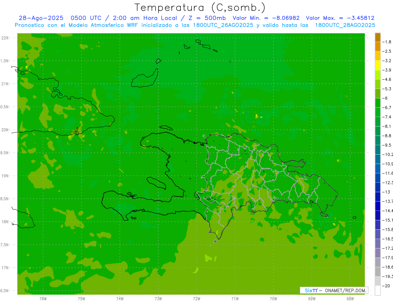The height and width of the screenshot is (303, 393).
Task: Pick the legend band between -5.3 and -6
Action: tap(378, 93)
